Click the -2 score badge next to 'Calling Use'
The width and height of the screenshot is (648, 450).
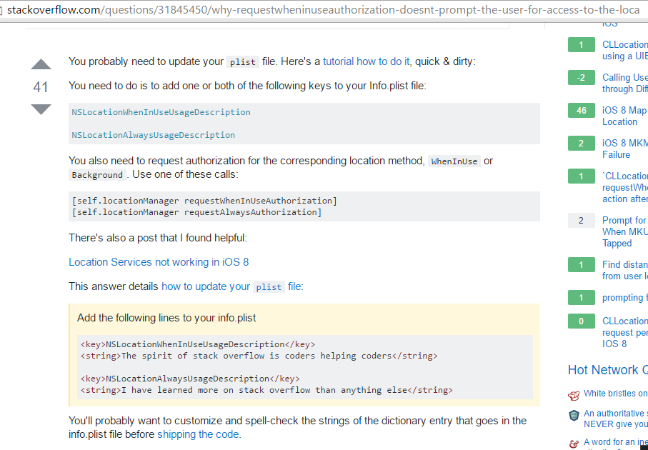[x=581, y=77]
